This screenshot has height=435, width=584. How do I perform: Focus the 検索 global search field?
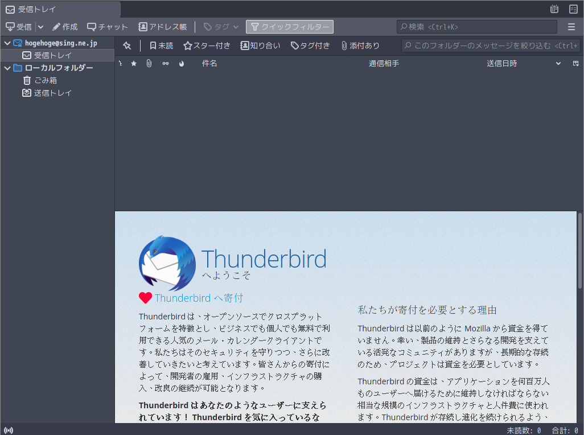pyautogui.click(x=477, y=27)
